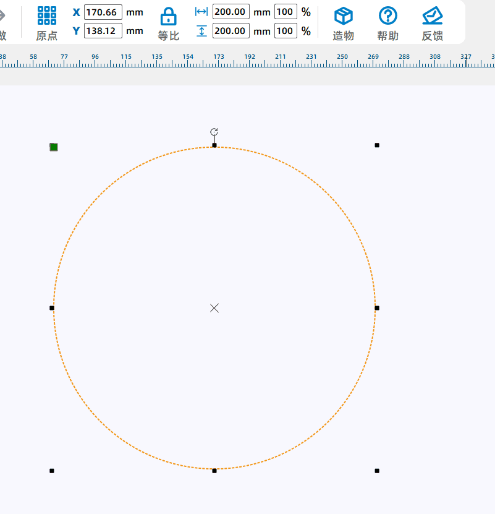Click the left-middle selection handle
Viewport: 495px width, 514px height.
tap(52, 308)
